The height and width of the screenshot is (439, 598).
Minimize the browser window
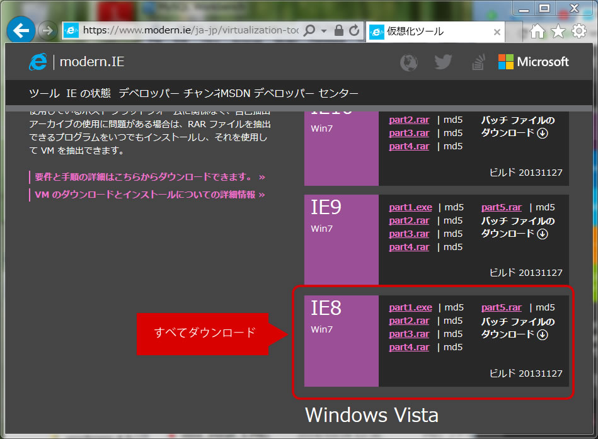point(524,8)
